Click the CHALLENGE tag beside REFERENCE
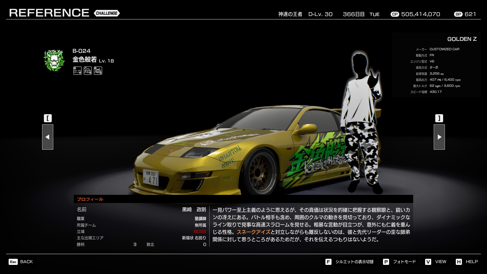 pos(107,13)
